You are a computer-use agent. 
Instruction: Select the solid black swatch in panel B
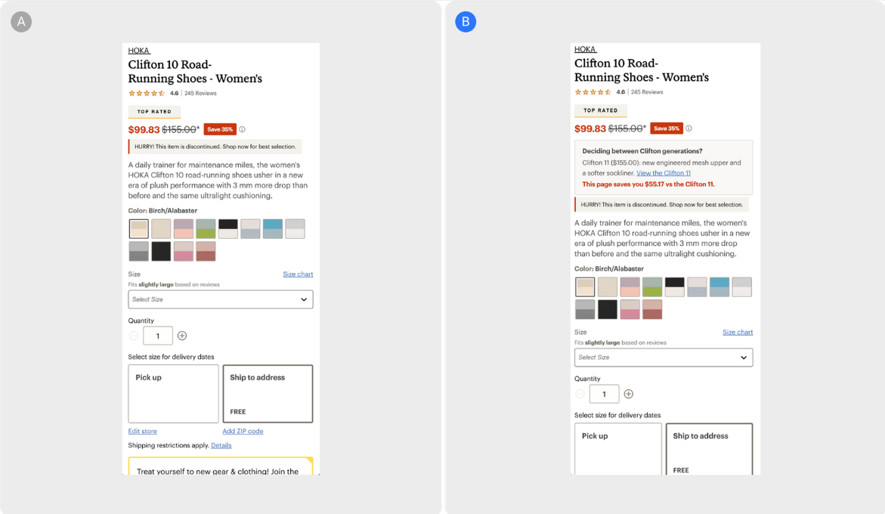click(608, 309)
